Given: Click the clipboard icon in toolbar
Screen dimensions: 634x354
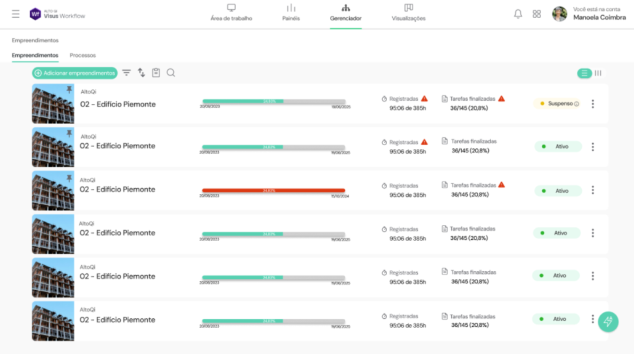Looking at the screenshot, I should [x=156, y=73].
